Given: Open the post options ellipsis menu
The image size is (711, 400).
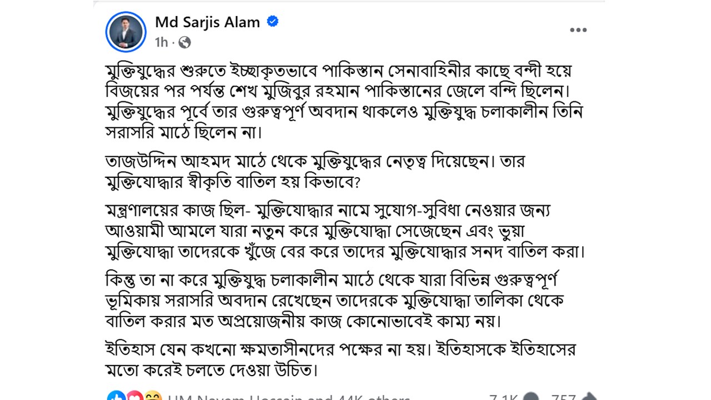Looking at the screenshot, I should point(579,29).
